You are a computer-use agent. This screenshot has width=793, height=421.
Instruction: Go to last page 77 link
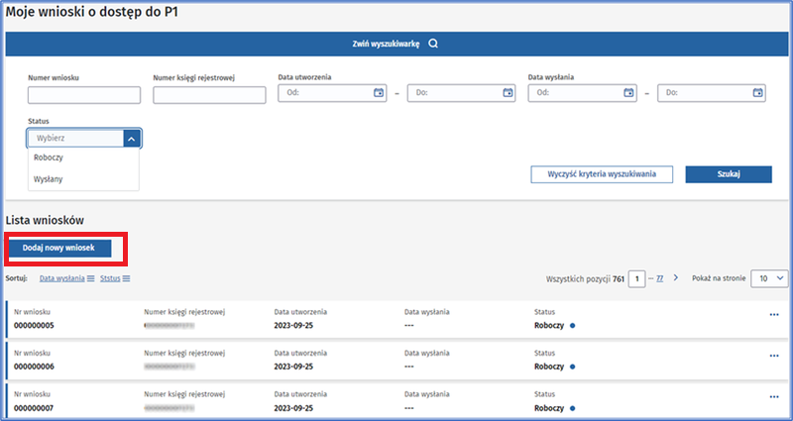[660, 278]
